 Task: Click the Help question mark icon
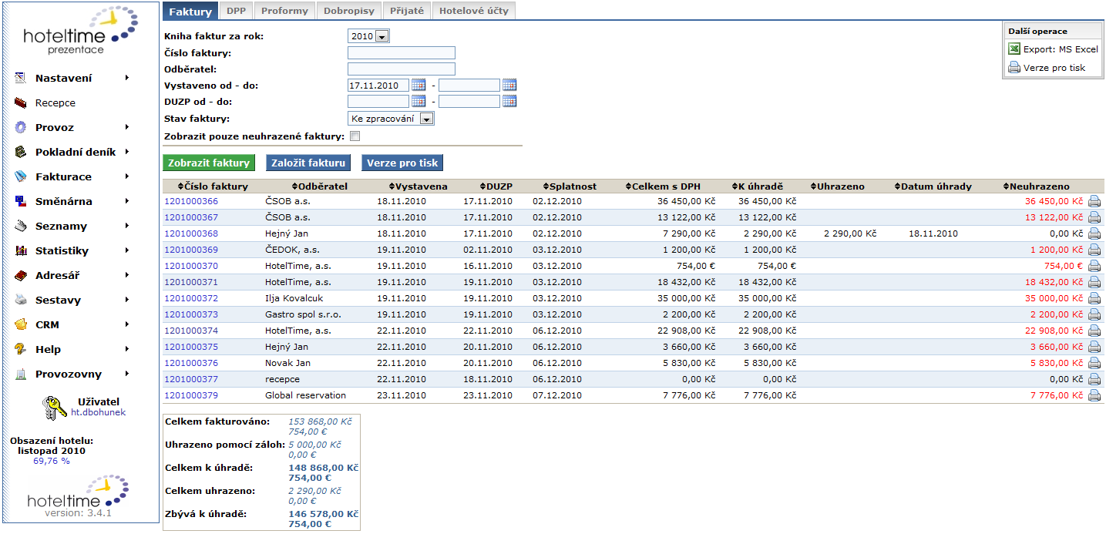tap(21, 349)
